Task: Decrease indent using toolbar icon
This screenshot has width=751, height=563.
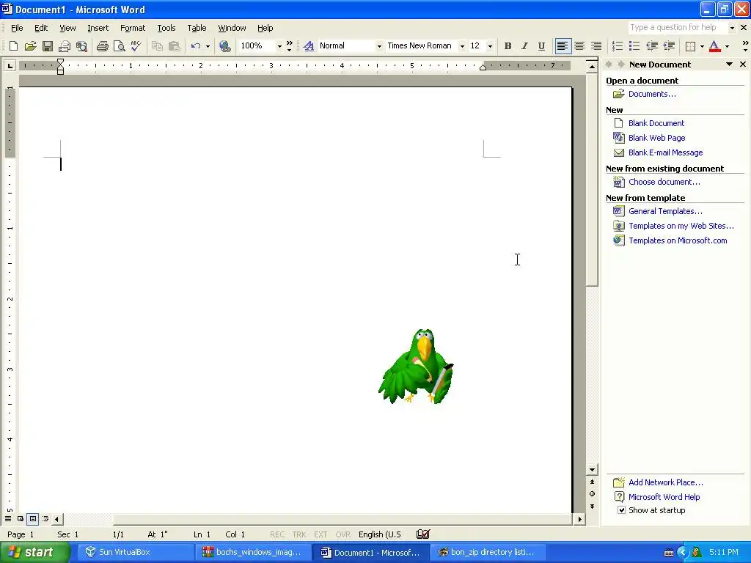Action: tap(652, 46)
